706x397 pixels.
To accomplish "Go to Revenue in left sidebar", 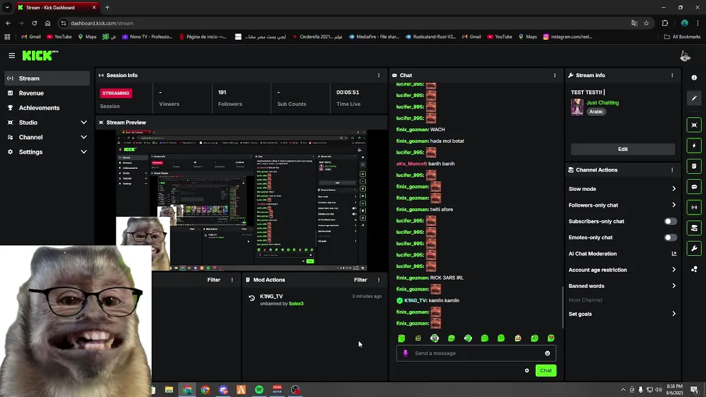I will (x=47, y=93).
